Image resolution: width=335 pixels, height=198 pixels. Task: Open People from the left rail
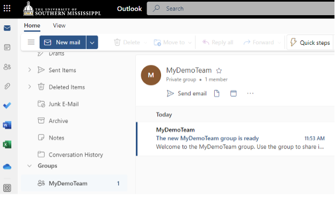pos(7,67)
